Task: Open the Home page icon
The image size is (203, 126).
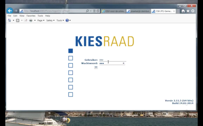Action: [x=183, y=11]
